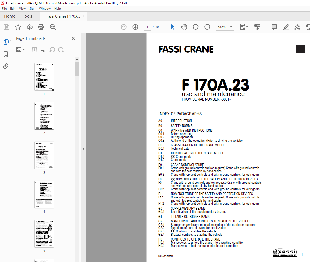Select page 4 thumbnail
Viewport: 310px width, 262px height.
pos(44,194)
